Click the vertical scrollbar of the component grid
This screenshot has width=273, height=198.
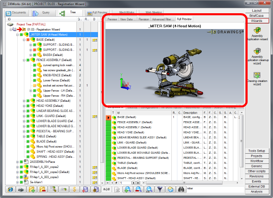pos(241,141)
